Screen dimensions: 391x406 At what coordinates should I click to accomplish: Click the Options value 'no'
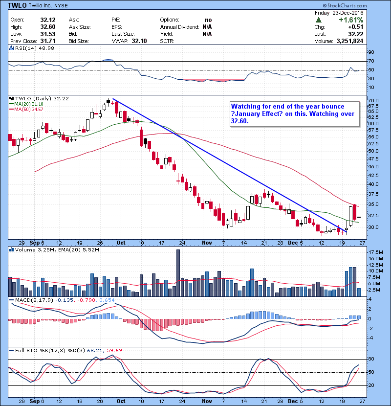coord(208,20)
